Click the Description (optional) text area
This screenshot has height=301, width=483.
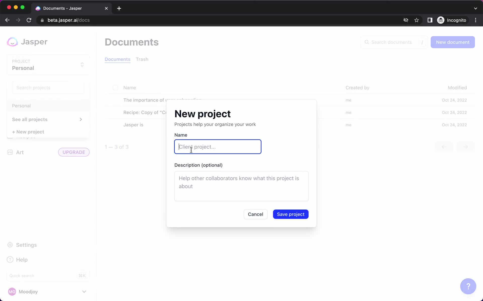click(x=241, y=186)
